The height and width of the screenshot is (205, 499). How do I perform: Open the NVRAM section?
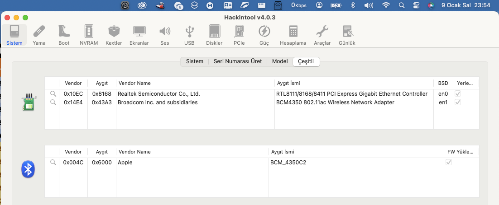click(x=89, y=35)
